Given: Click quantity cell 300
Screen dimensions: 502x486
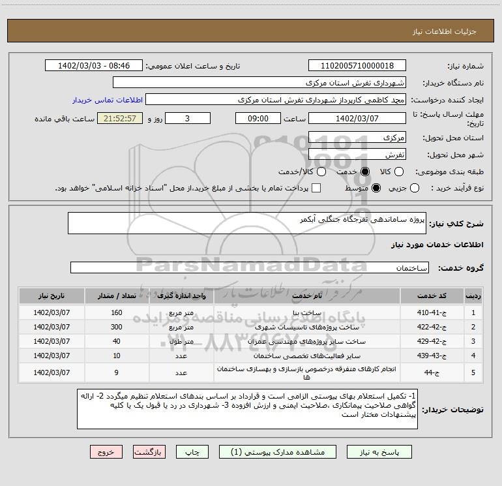Looking at the screenshot, I should (x=117, y=327).
